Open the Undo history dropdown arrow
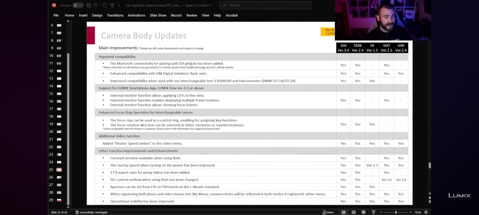 click(100, 6)
